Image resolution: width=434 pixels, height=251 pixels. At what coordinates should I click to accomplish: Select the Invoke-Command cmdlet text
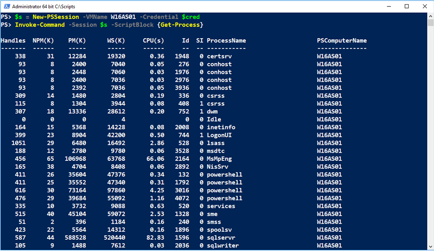tap(40, 25)
